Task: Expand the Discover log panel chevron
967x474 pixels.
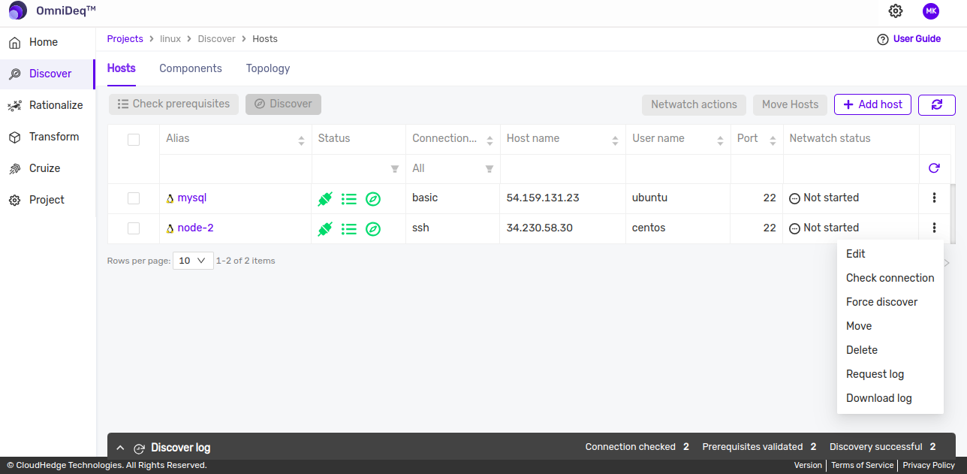Action: [120, 448]
